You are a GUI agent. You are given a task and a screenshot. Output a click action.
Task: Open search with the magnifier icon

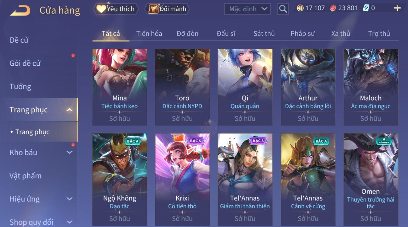pyautogui.click(x=283, y=9)
